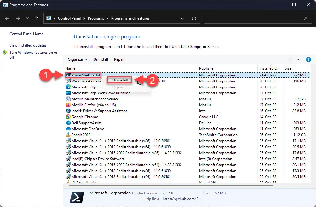The width and height of the screenshot is (316, 207).
Task: Open the Organize dropdown menu
Action: point(78,59)
